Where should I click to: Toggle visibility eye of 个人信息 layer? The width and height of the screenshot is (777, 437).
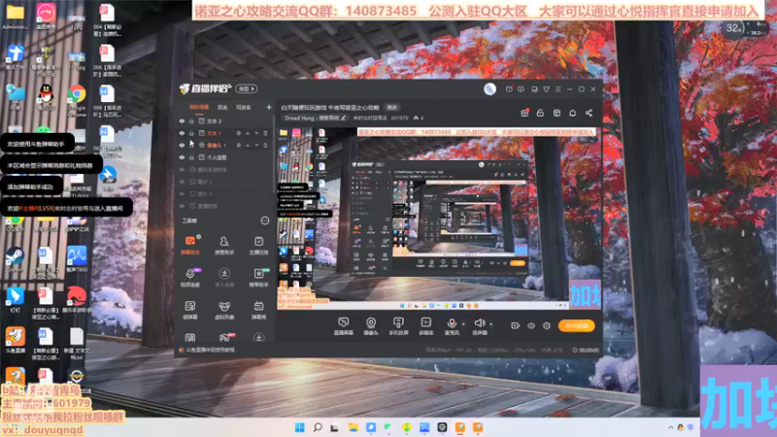tap(182, 157)
